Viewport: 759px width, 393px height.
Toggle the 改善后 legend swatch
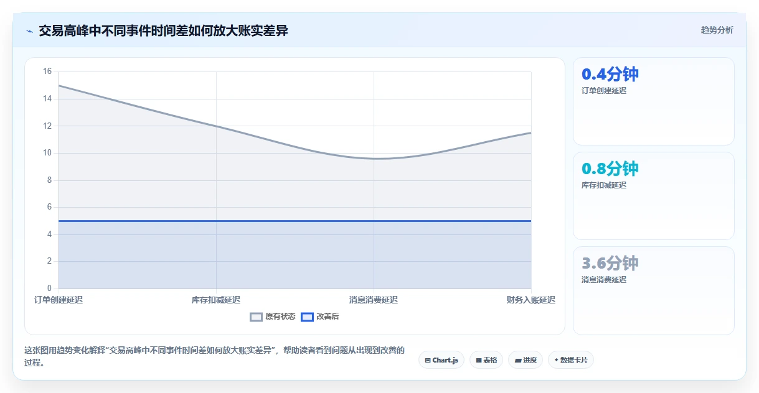coord(307,317)
